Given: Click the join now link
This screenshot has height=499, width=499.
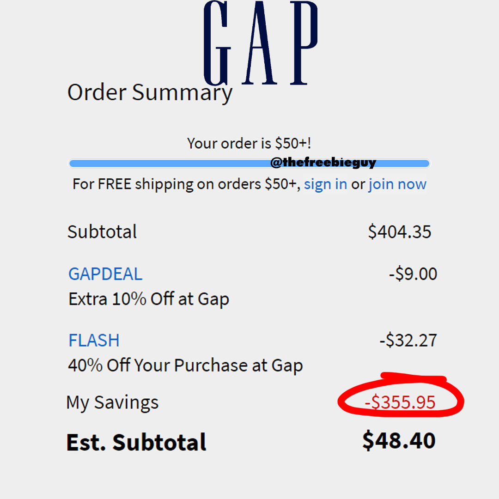Looking at the screenshot, I should coord(397,184).
